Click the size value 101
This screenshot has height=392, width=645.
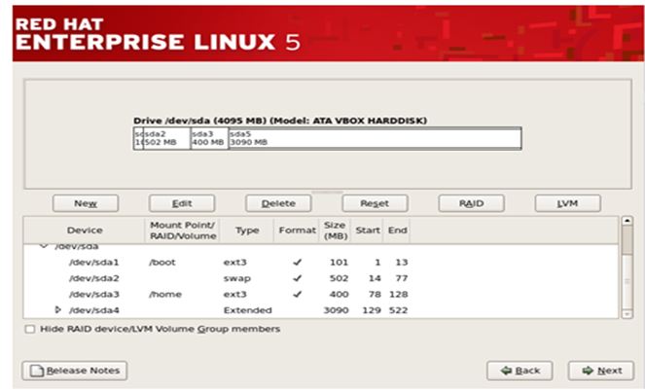coord(339,262)
